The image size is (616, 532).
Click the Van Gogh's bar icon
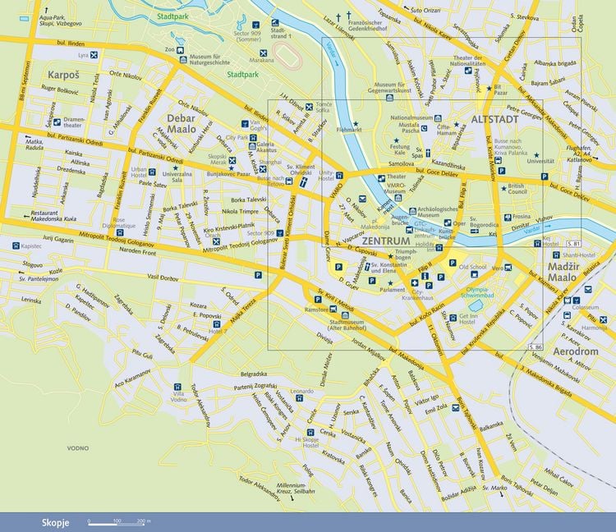(245, 124)
